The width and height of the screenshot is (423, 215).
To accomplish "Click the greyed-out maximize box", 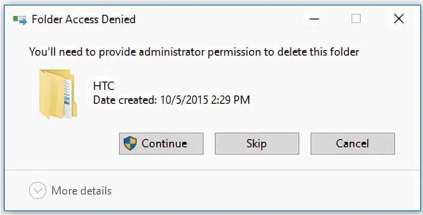I will click(356, 19).
